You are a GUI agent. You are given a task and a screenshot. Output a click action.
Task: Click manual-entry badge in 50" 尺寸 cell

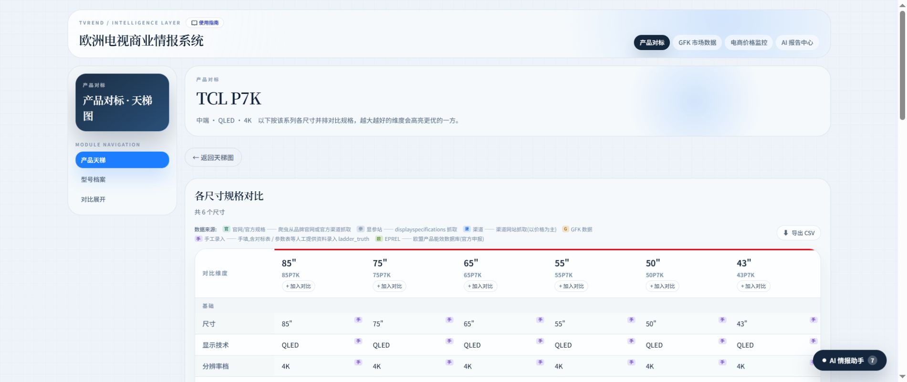point(722,320)
